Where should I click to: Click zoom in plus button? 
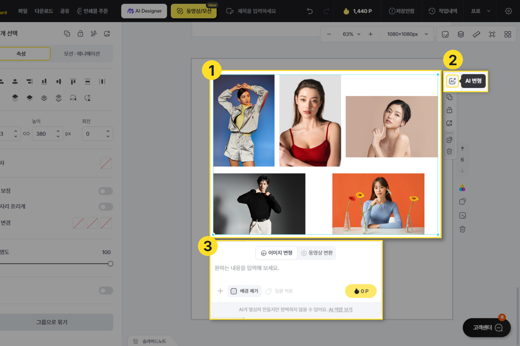pos(370,34)
